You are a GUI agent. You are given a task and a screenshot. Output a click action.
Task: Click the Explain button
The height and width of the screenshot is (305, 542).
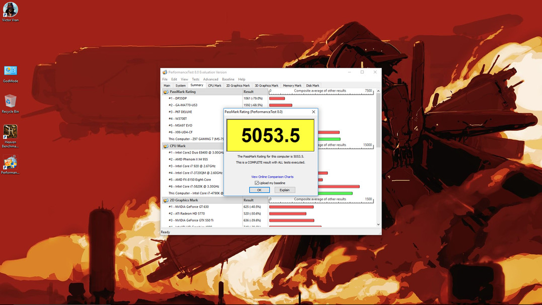pos(284,190)
